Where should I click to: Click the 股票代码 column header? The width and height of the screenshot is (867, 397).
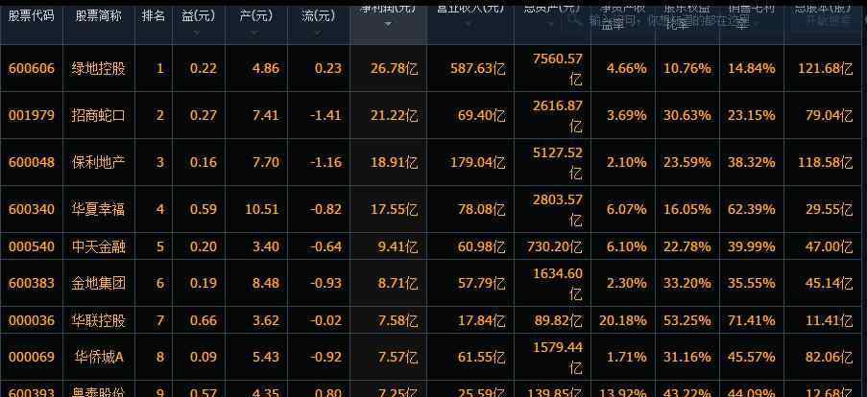tap(31, 15)
